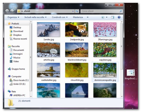The image size is (141, 112).
Task: Click the 'clownfish.jpg' file name label
Action: (77, 80)
